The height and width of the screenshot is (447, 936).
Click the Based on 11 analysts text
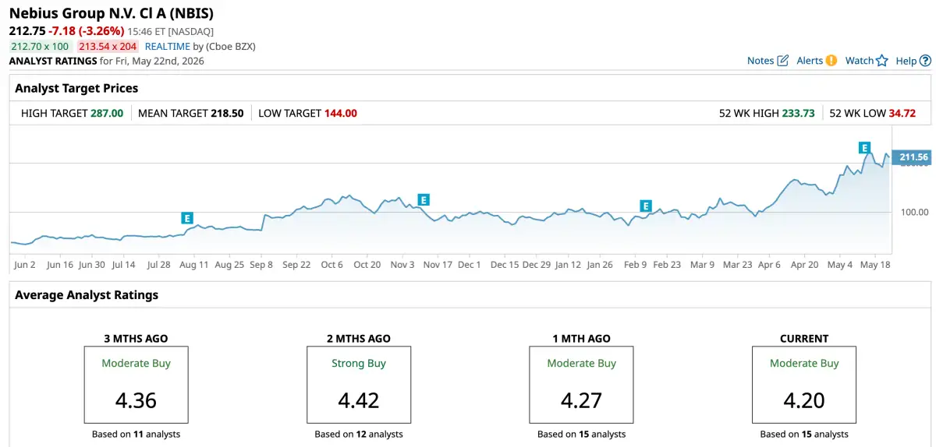point(136,434)
